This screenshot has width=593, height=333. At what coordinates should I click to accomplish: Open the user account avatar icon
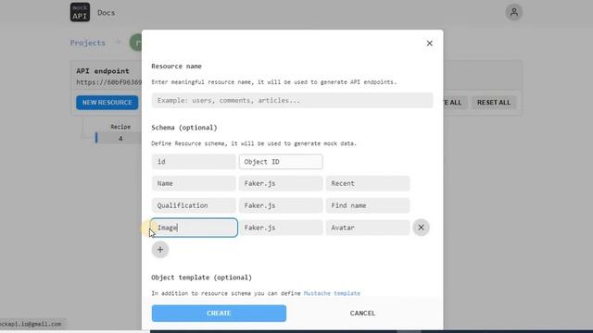pos(513,12)
